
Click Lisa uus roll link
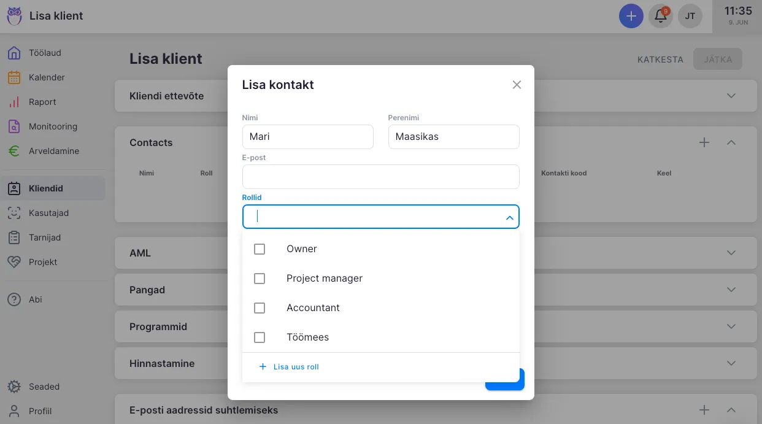290,367
